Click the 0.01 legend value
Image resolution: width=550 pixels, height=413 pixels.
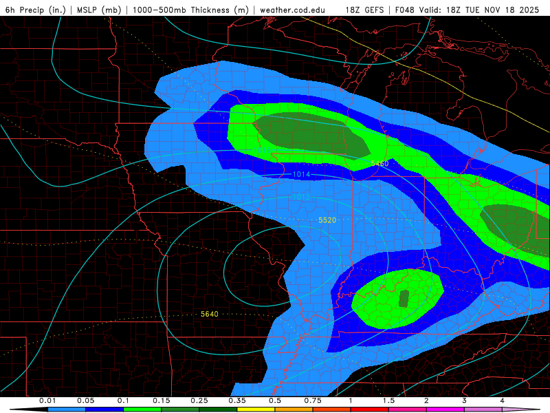coord(47,401)
